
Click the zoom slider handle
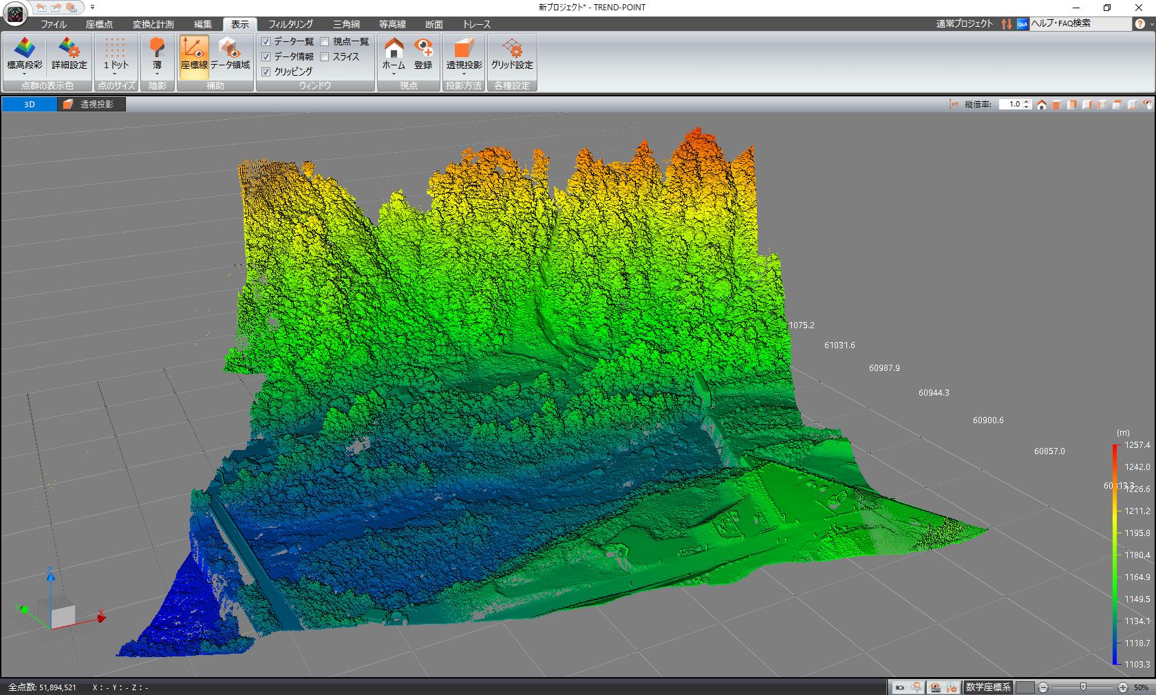(1083, 687)
